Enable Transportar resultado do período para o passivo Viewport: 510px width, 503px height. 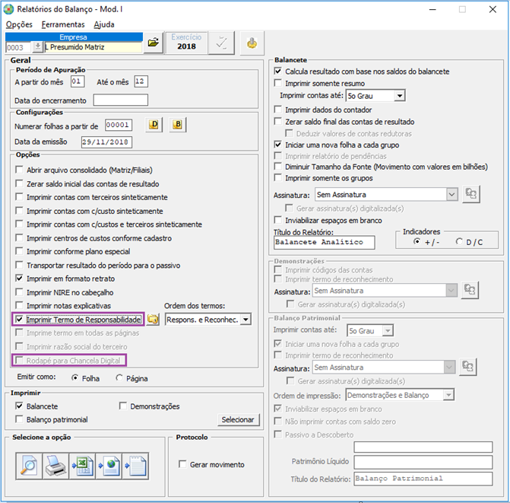(x=20, y=265)
